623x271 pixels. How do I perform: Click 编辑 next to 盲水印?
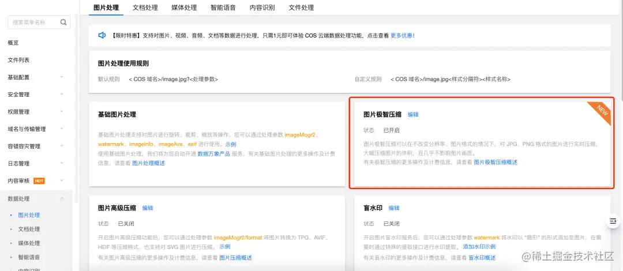point(394,208)
